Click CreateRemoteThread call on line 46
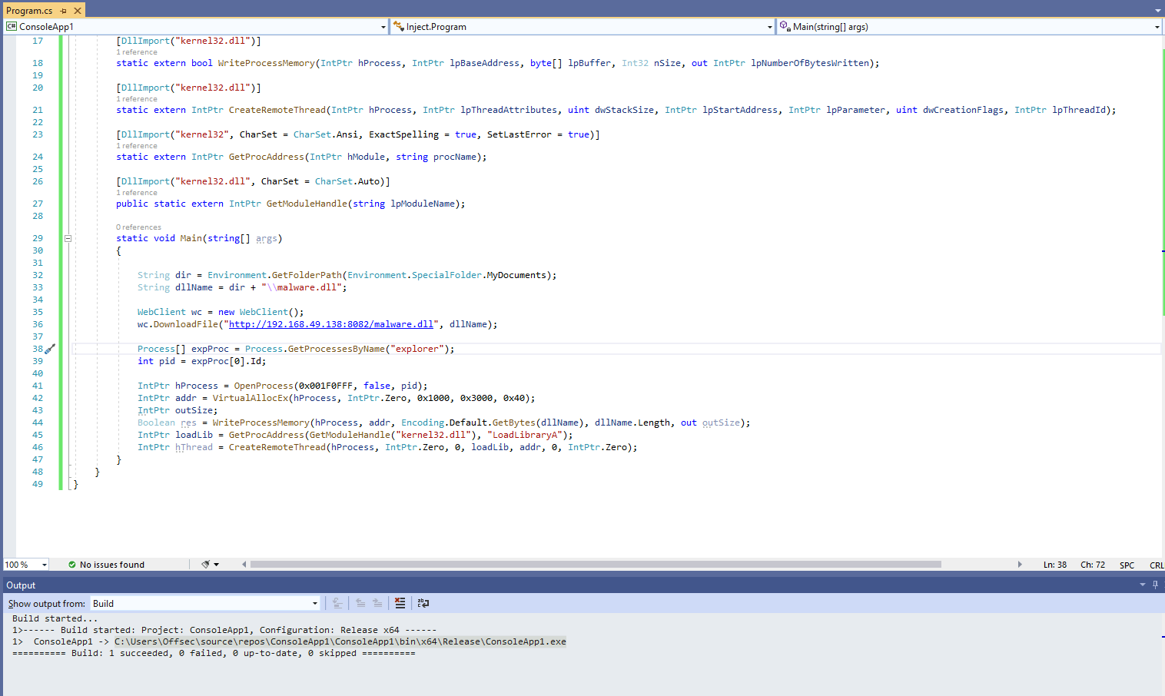1165x696 pixels. 277,447
